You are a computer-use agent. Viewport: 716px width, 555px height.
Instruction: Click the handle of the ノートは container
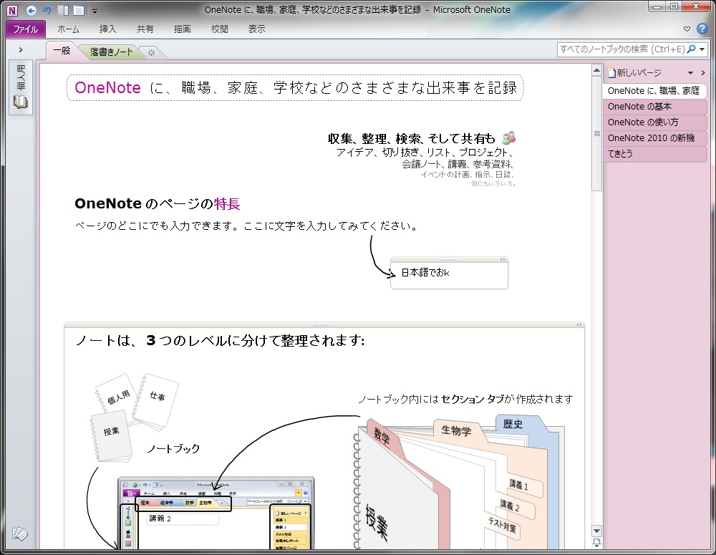(323, 325)
